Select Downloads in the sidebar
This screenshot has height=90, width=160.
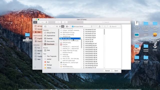pos(50,44)
